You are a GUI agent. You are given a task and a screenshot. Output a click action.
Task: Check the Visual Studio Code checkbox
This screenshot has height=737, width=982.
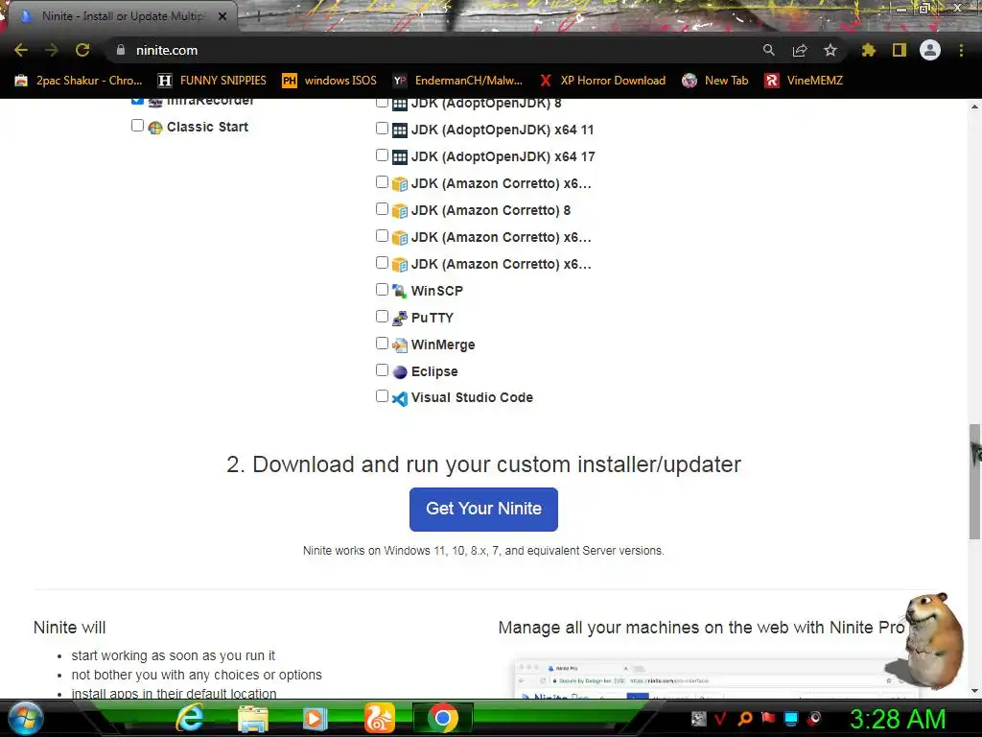[382, 396]
